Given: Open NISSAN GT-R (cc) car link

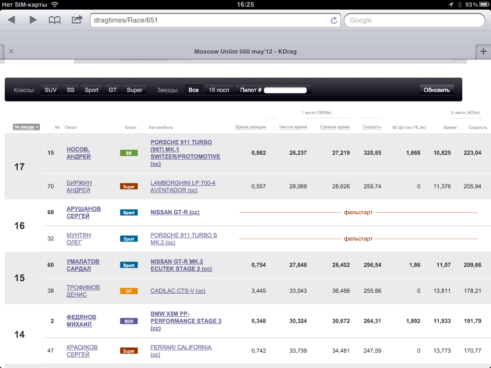Looking at the screenshot, I should pos(175,212).
